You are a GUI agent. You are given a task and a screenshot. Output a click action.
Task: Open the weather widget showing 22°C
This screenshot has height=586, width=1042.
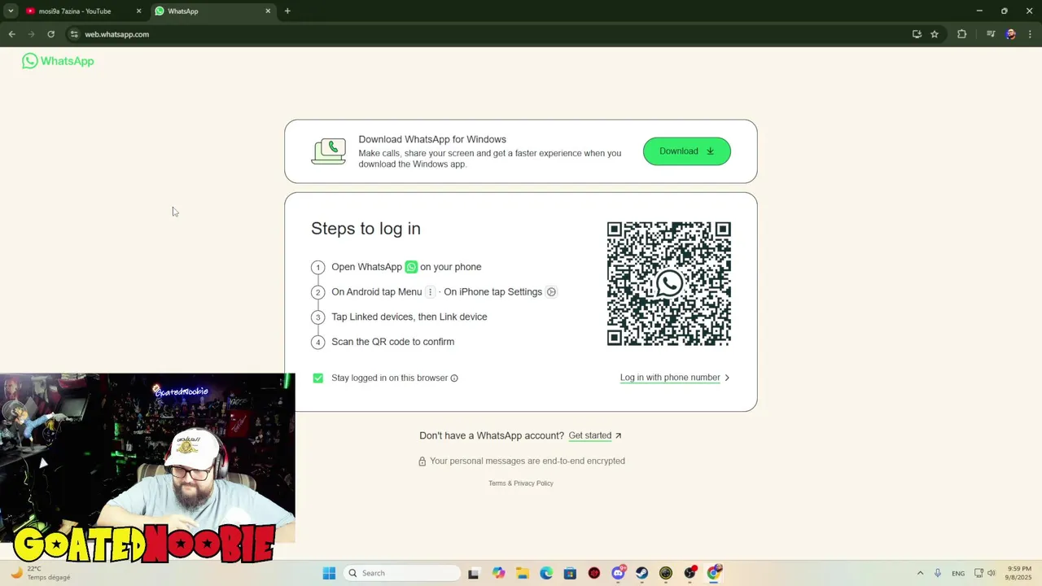(x=41, y=573)
